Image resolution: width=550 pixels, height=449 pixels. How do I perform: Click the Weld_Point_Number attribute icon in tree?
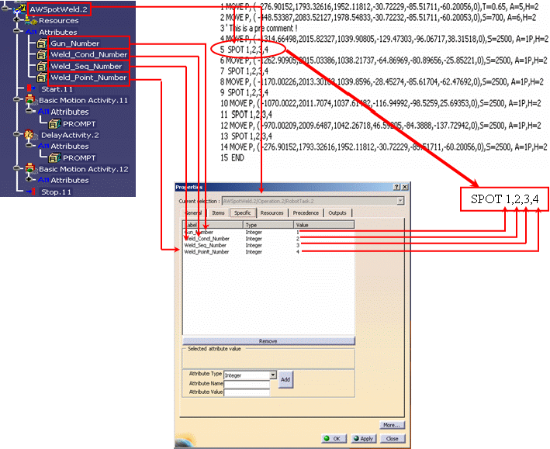(41, 78)
